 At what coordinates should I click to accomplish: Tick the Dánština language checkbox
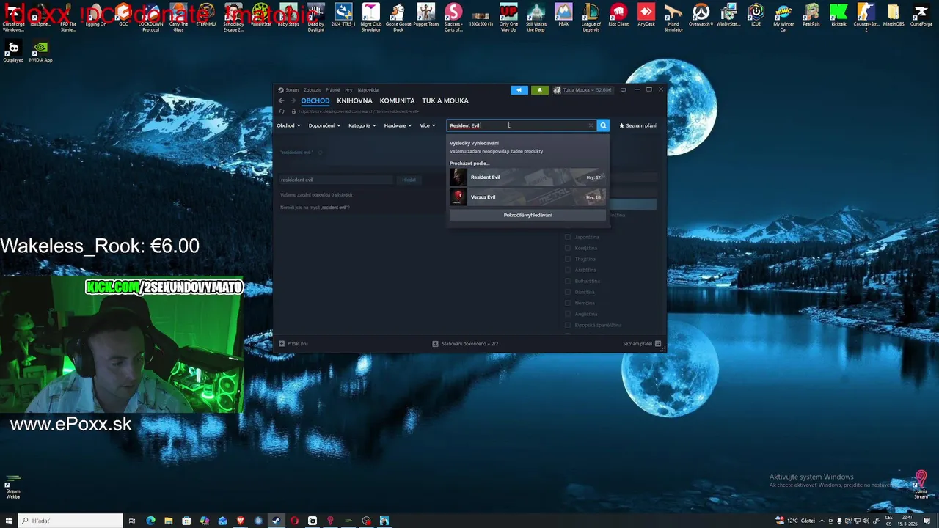[x=568, y=292]
